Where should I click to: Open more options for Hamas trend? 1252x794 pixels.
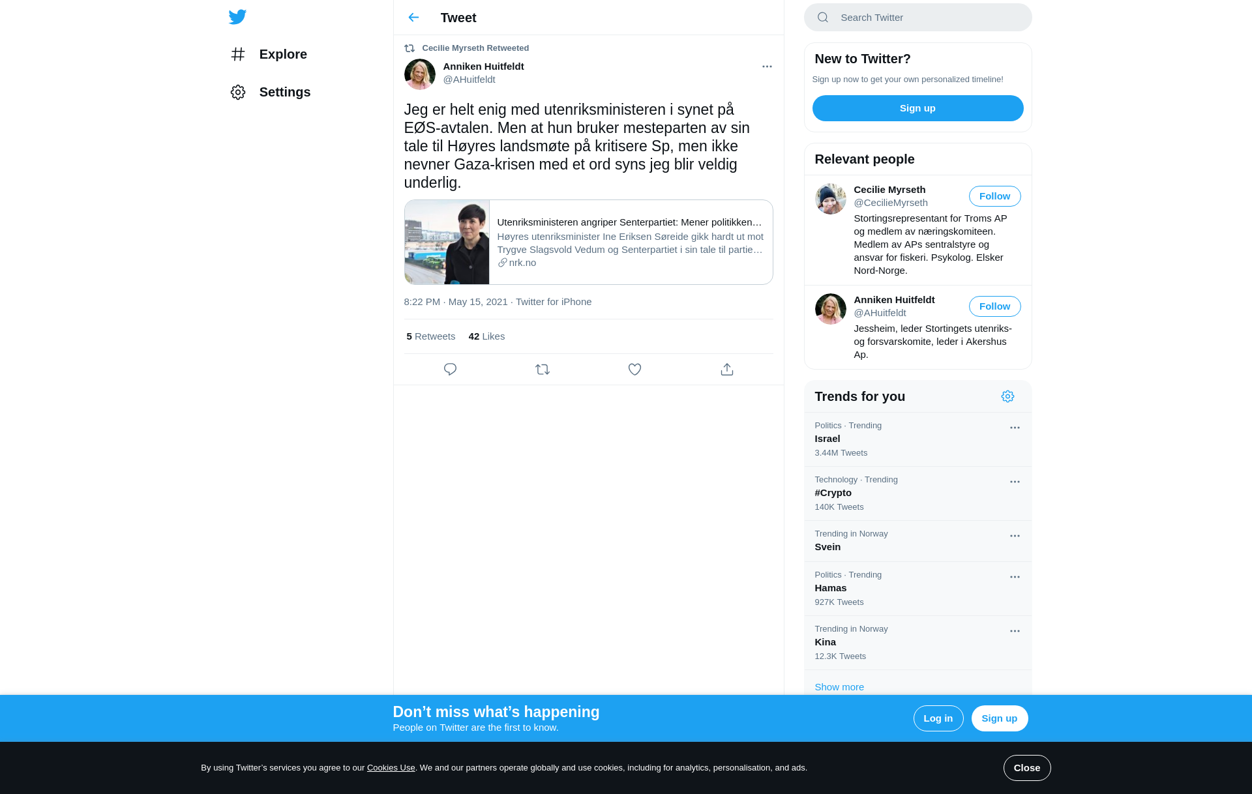[1015, 577]
